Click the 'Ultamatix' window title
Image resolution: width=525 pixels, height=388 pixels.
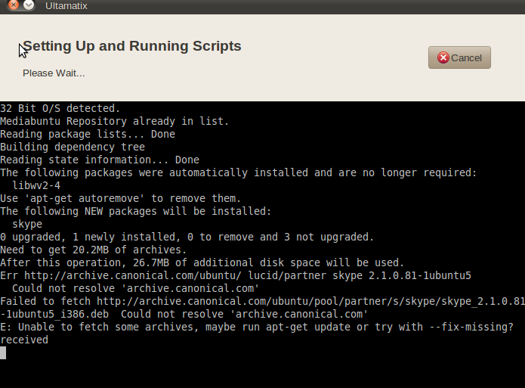[x=66, y=6]
